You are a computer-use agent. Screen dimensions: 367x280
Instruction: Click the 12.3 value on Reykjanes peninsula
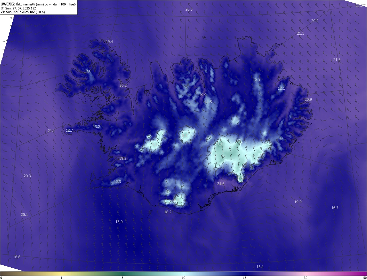pyautogui.click(x=117, y=182)
